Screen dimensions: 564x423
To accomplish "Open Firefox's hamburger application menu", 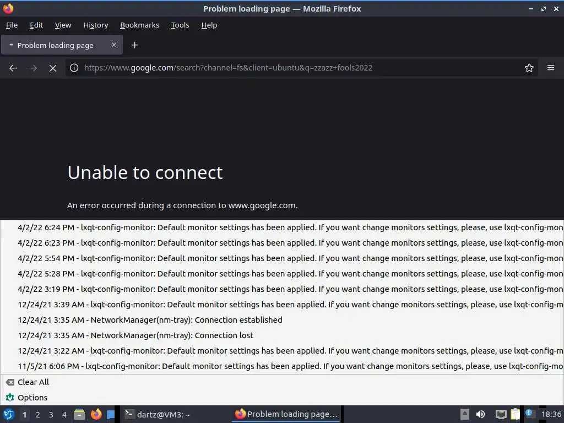I will pyautogui.click(x=551, y=68).
